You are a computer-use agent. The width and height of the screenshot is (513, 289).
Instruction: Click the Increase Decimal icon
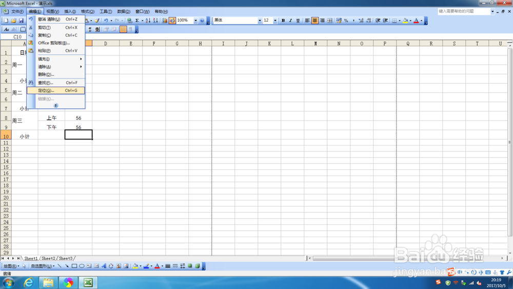click(361, 21)
